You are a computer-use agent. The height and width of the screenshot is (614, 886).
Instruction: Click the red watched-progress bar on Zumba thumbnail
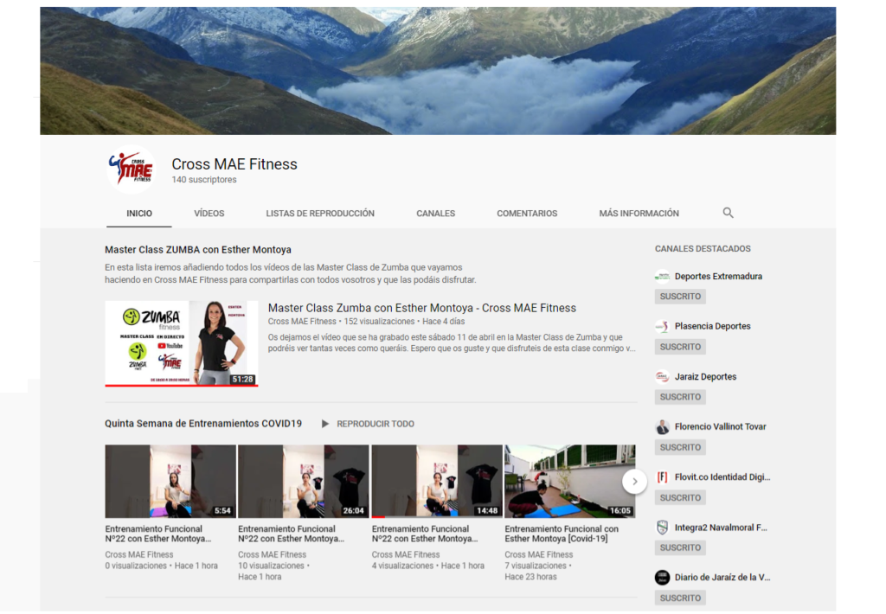[182, 386]
